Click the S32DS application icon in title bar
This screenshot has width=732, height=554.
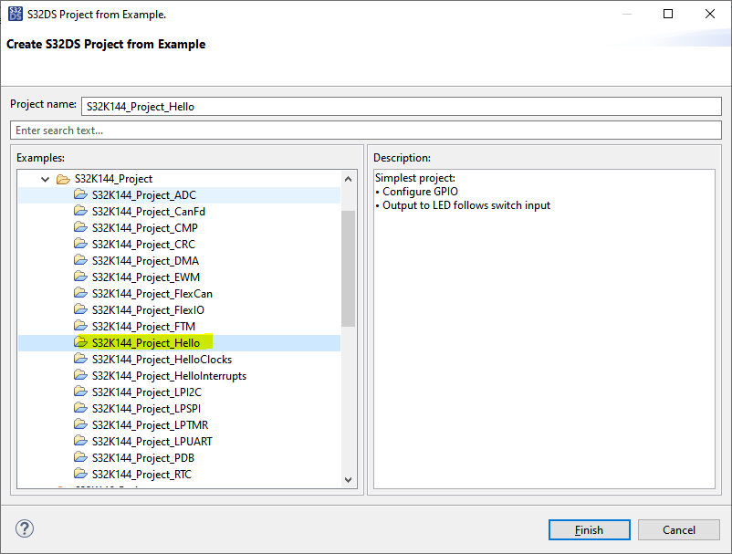pos(15,14)
